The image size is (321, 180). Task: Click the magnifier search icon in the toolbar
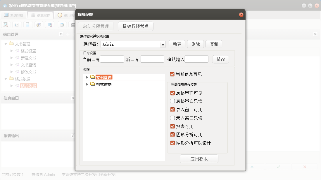6,24
